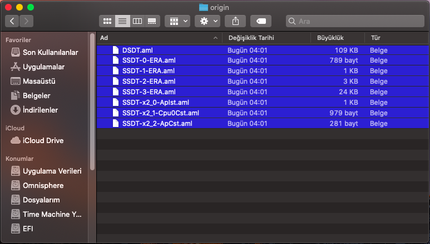Open iCloud Drive in the sidebar
Screen dimensions: 430x244
[43, 140]
